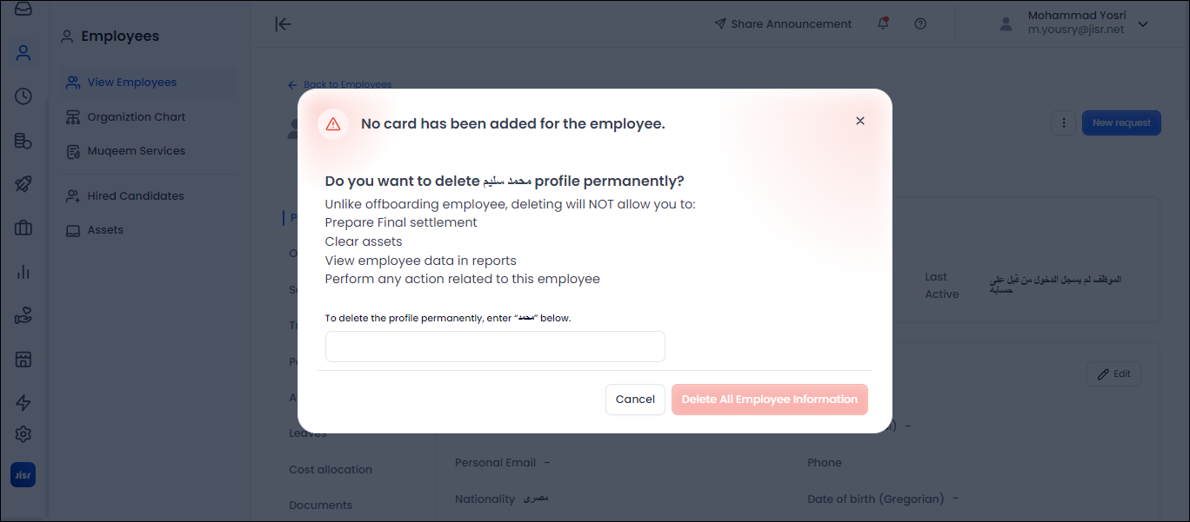Click the bar chart reports icon
Image resolution: width=1190 pixels, height=522 pixels.
pyautogui.click(x=23, y=272)
